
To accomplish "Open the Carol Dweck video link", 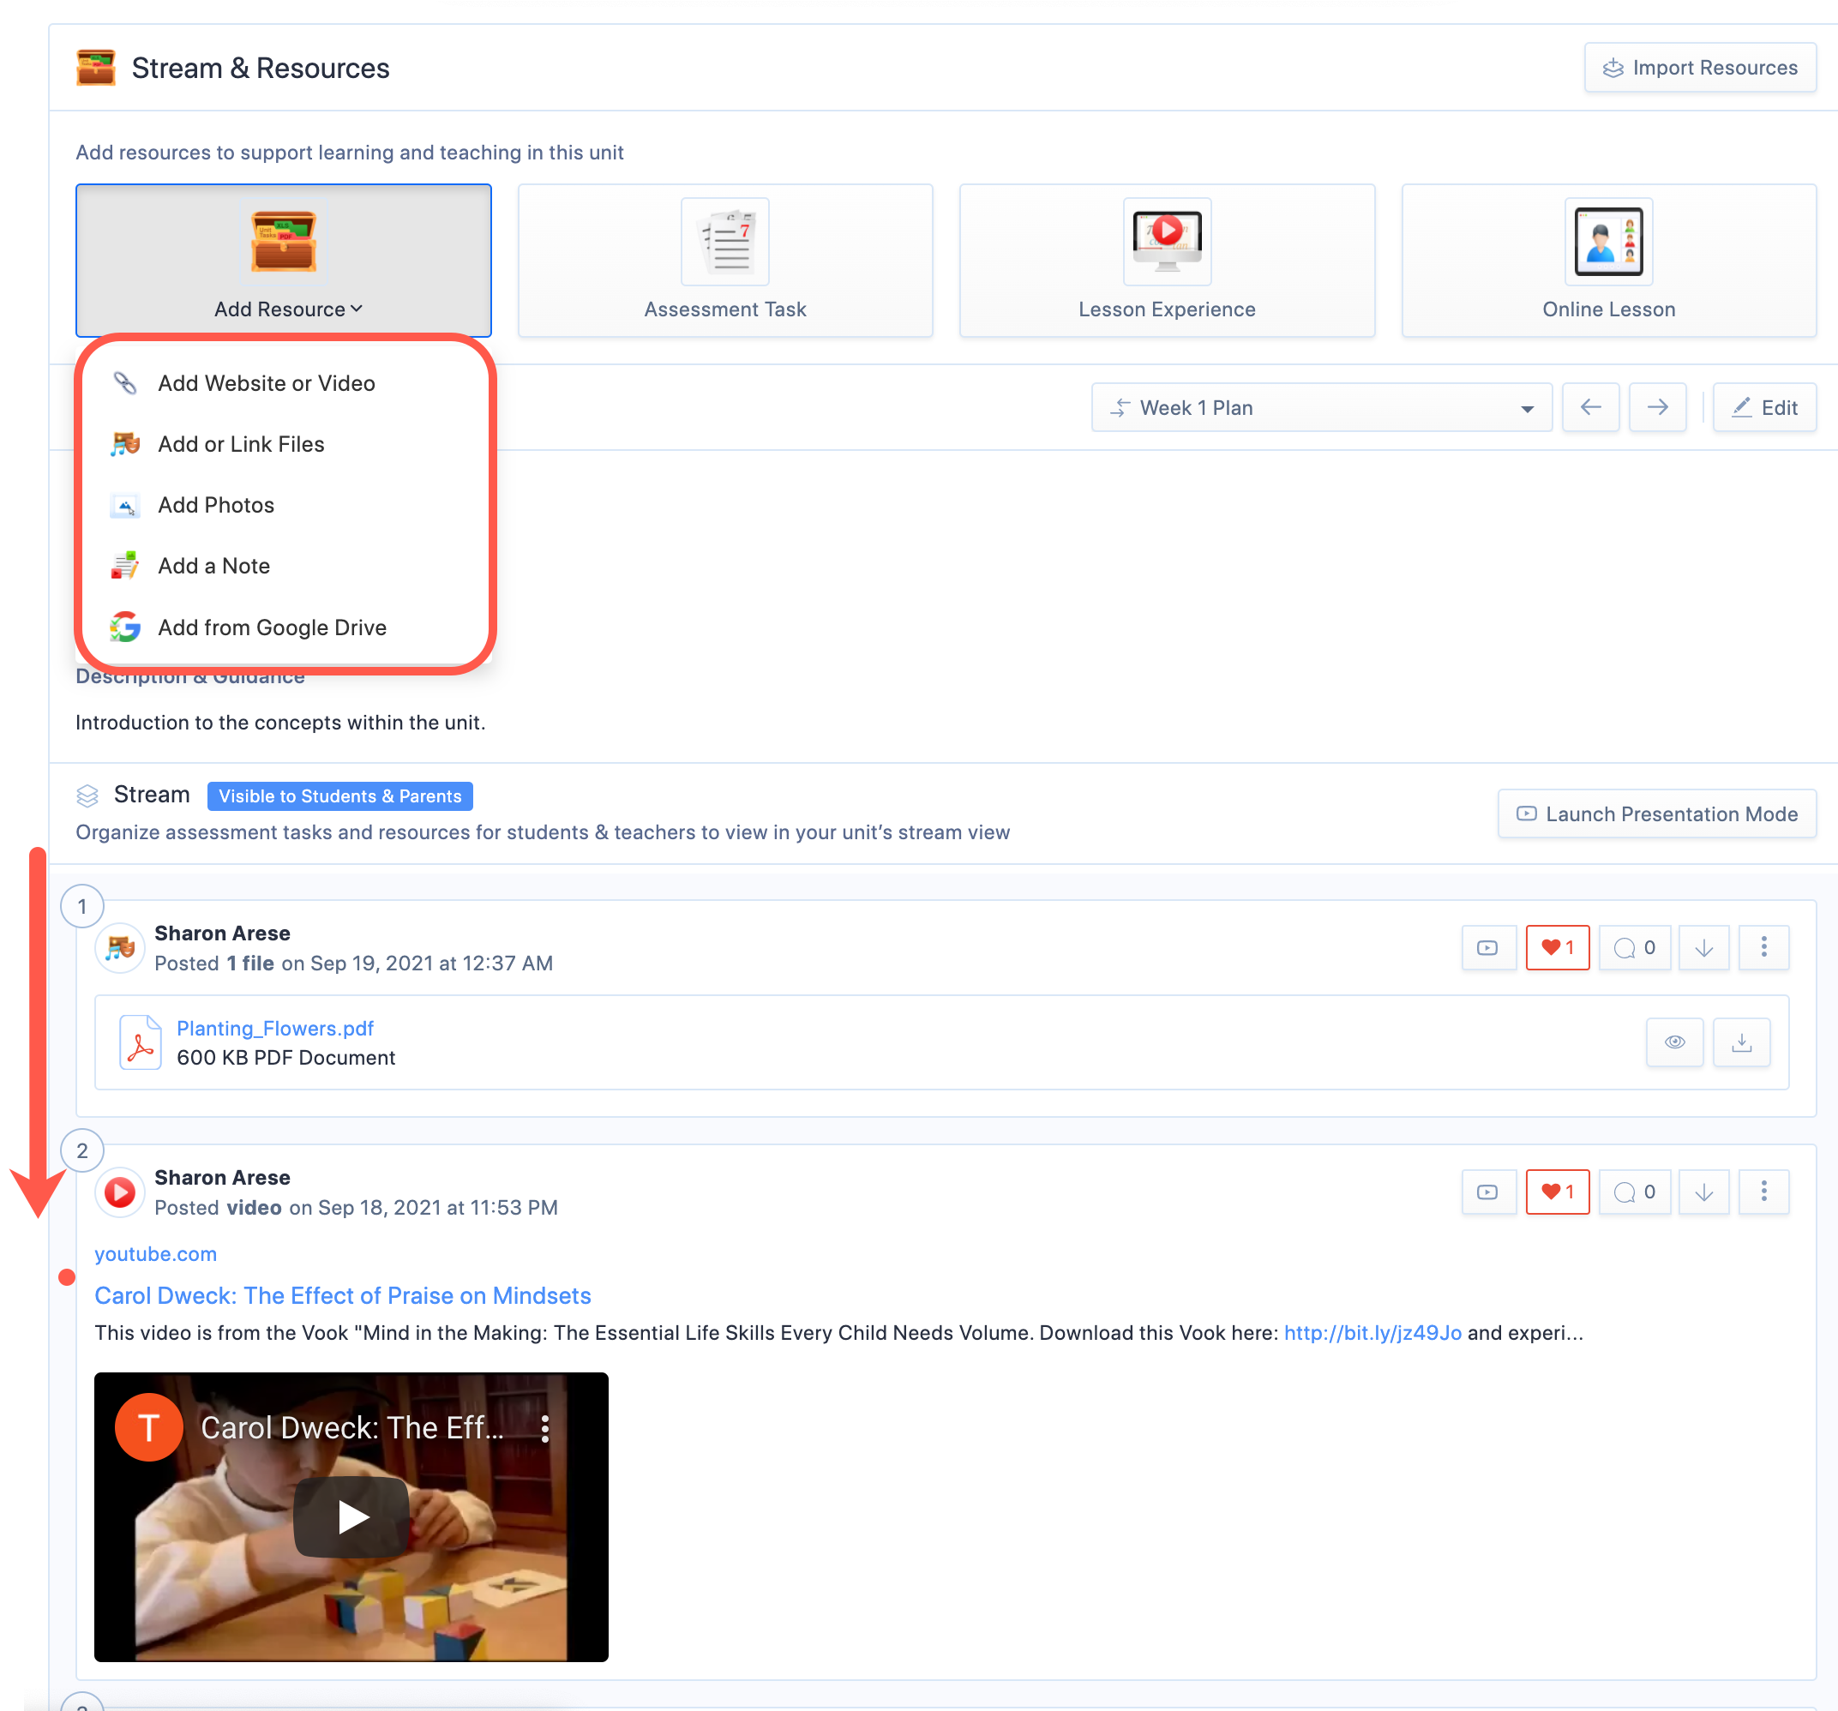I will click(x=342, y=1295).
